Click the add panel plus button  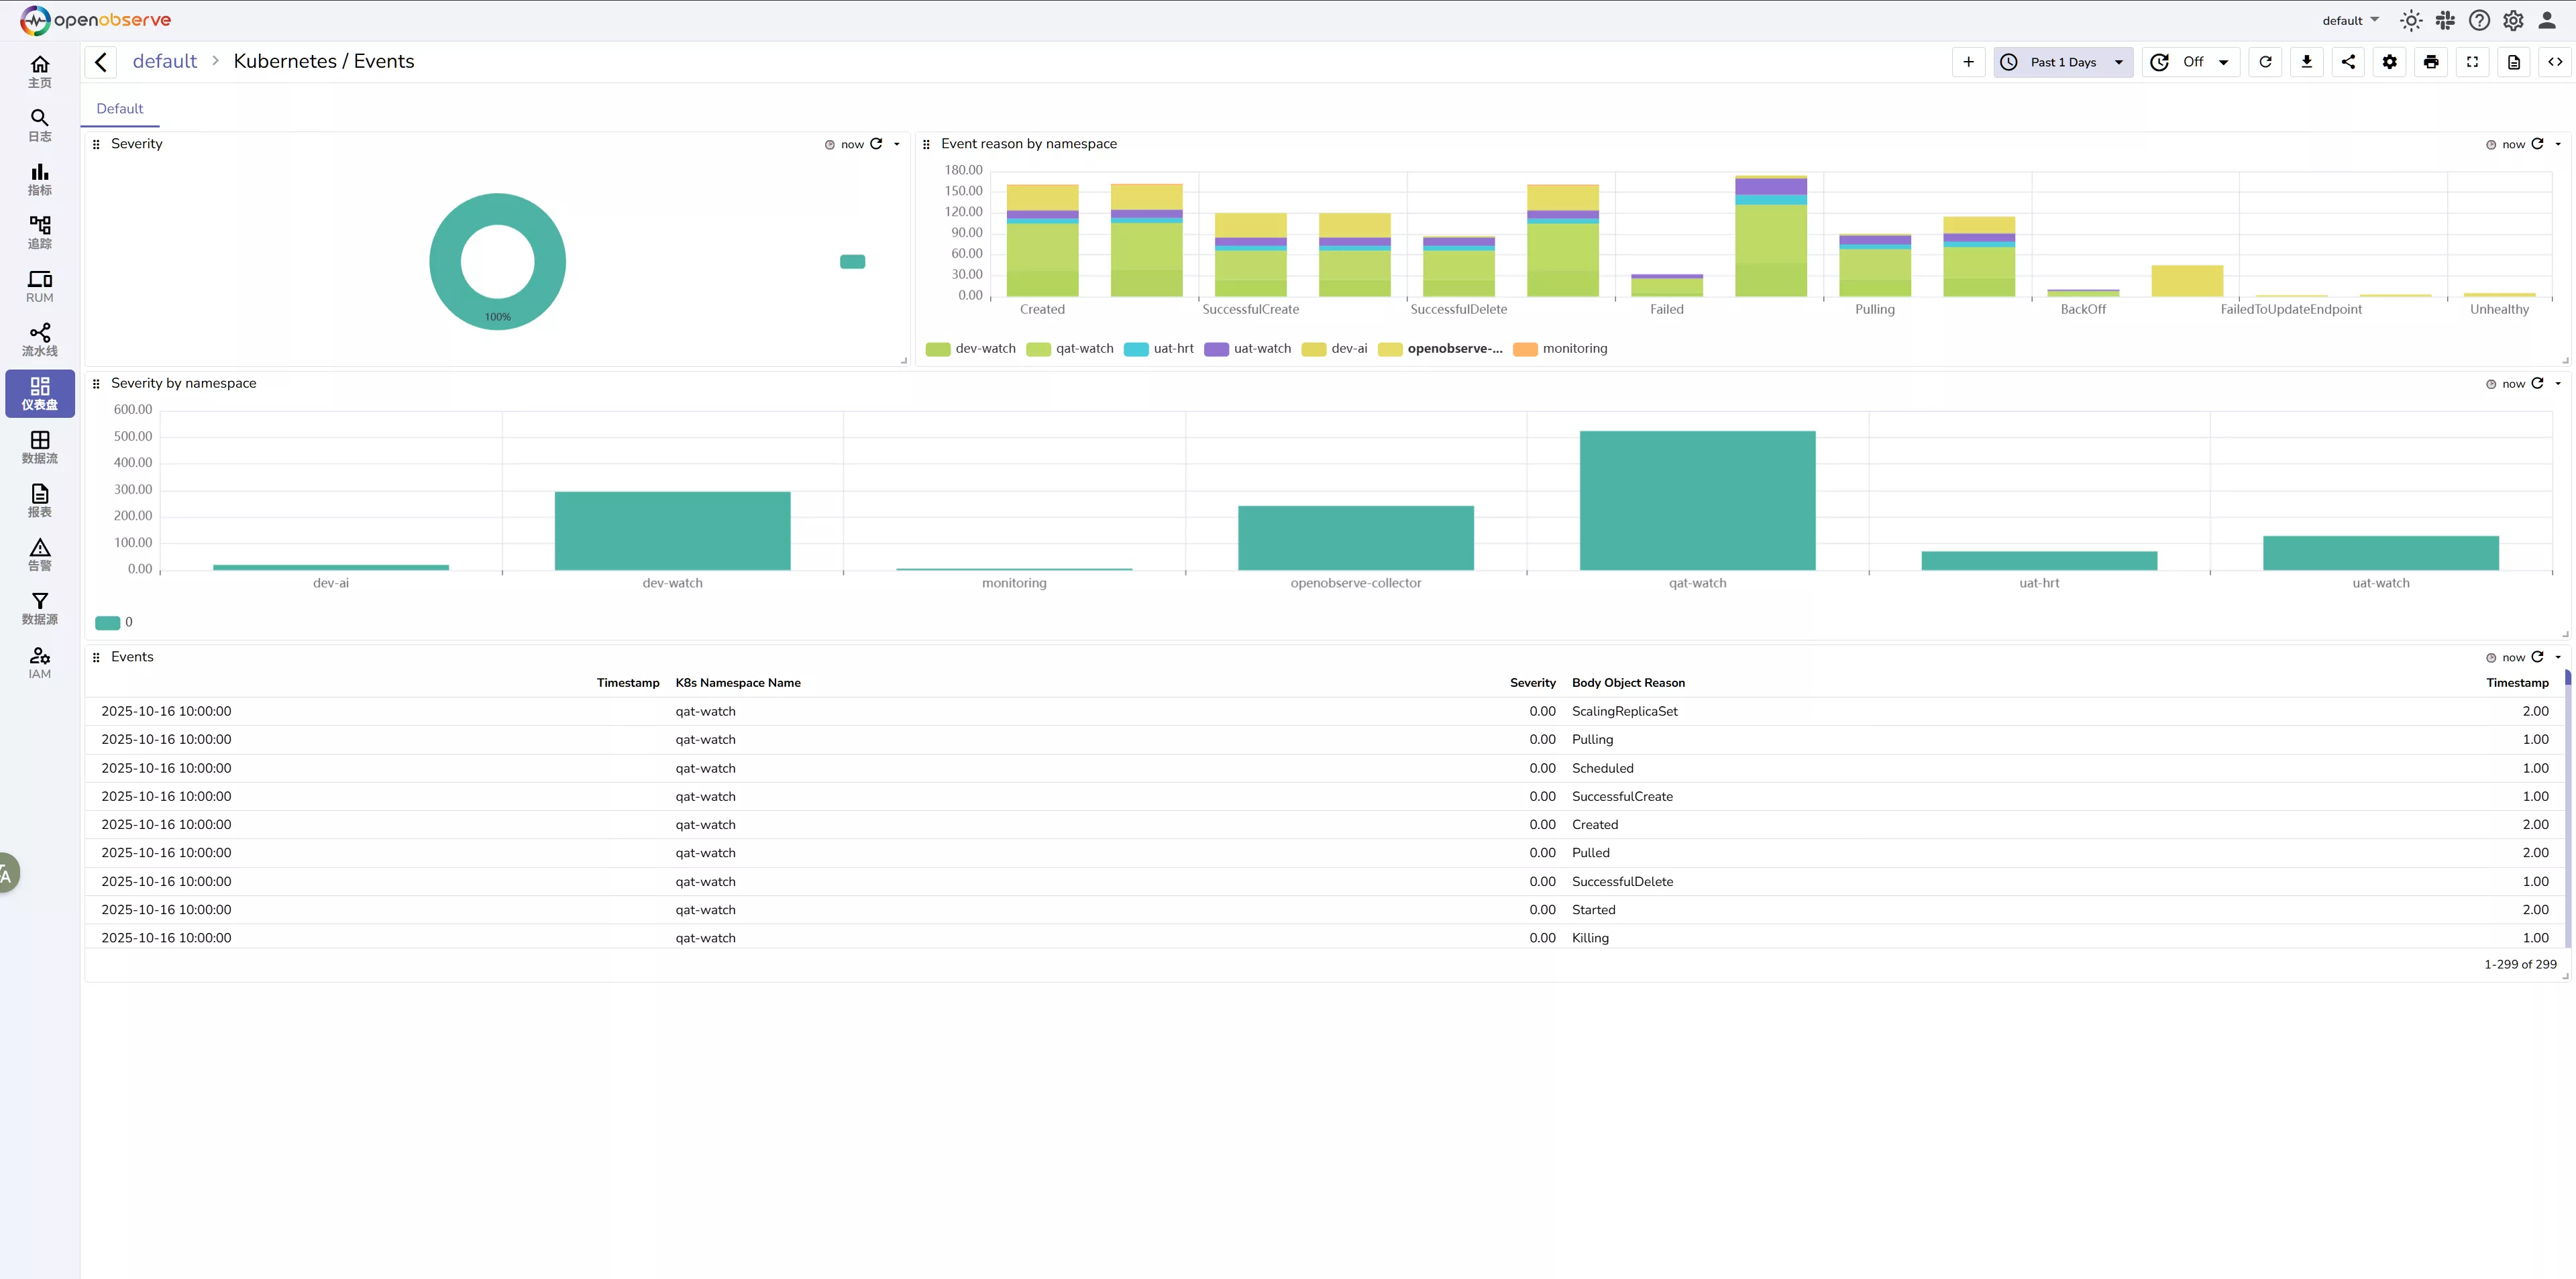tap(1968, 62)
